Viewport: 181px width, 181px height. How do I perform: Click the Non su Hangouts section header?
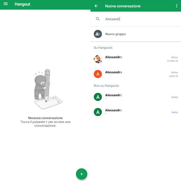(x=106, y=86)
